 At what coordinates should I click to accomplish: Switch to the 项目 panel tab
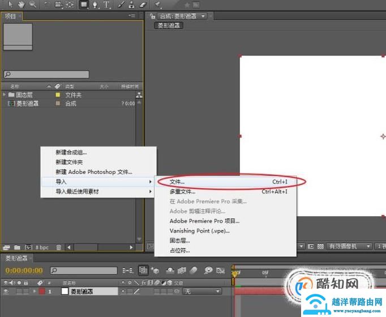click(10, 16)
